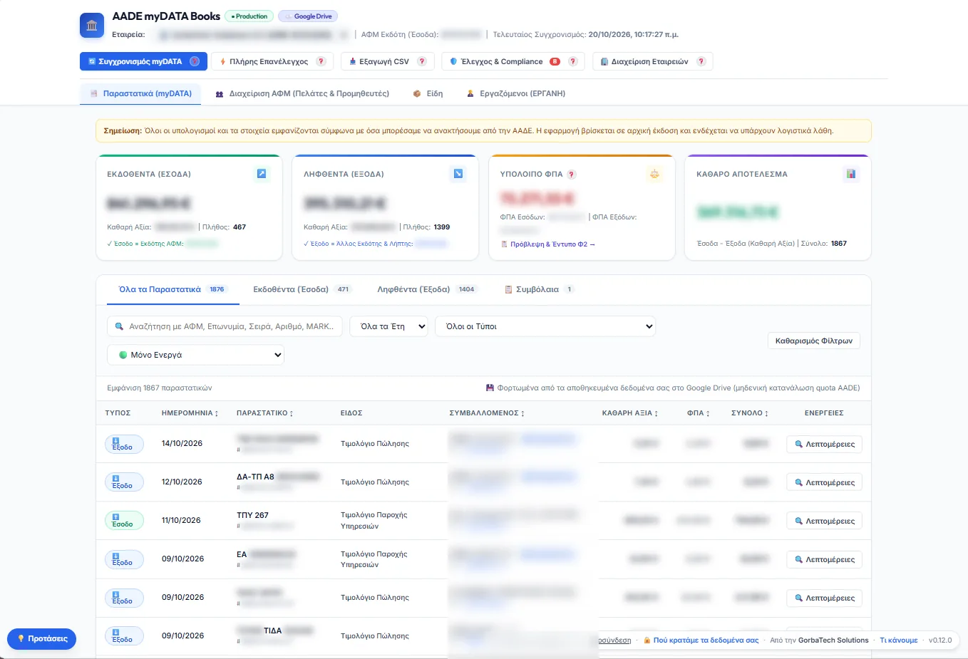
Task: Click help icon inside Συγχρονισμός myDATA button
Action: [x=195, y=61]
